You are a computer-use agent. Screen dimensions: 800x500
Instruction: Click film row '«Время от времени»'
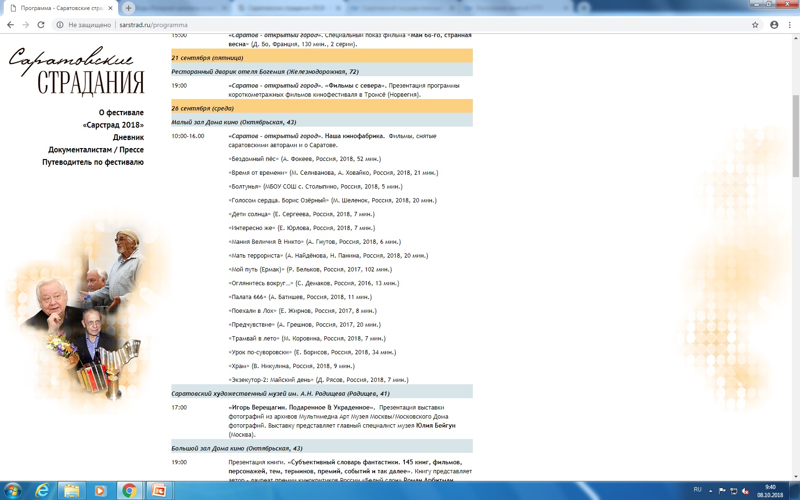click(333, 173)
